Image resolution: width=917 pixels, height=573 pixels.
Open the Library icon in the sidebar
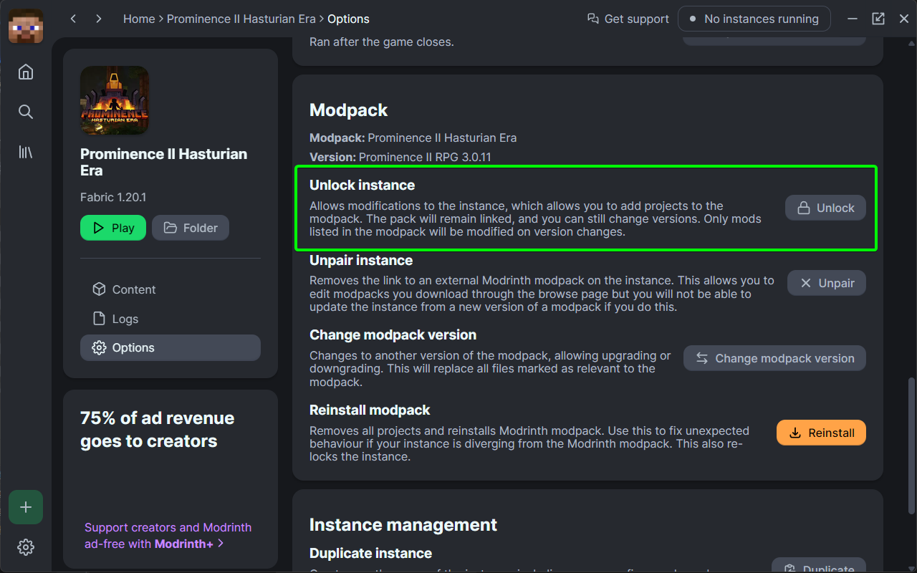click(26, 152)
